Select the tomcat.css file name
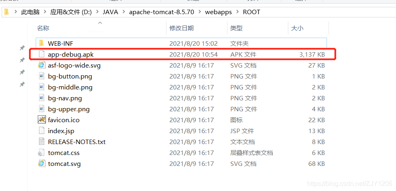 point(64,153)
